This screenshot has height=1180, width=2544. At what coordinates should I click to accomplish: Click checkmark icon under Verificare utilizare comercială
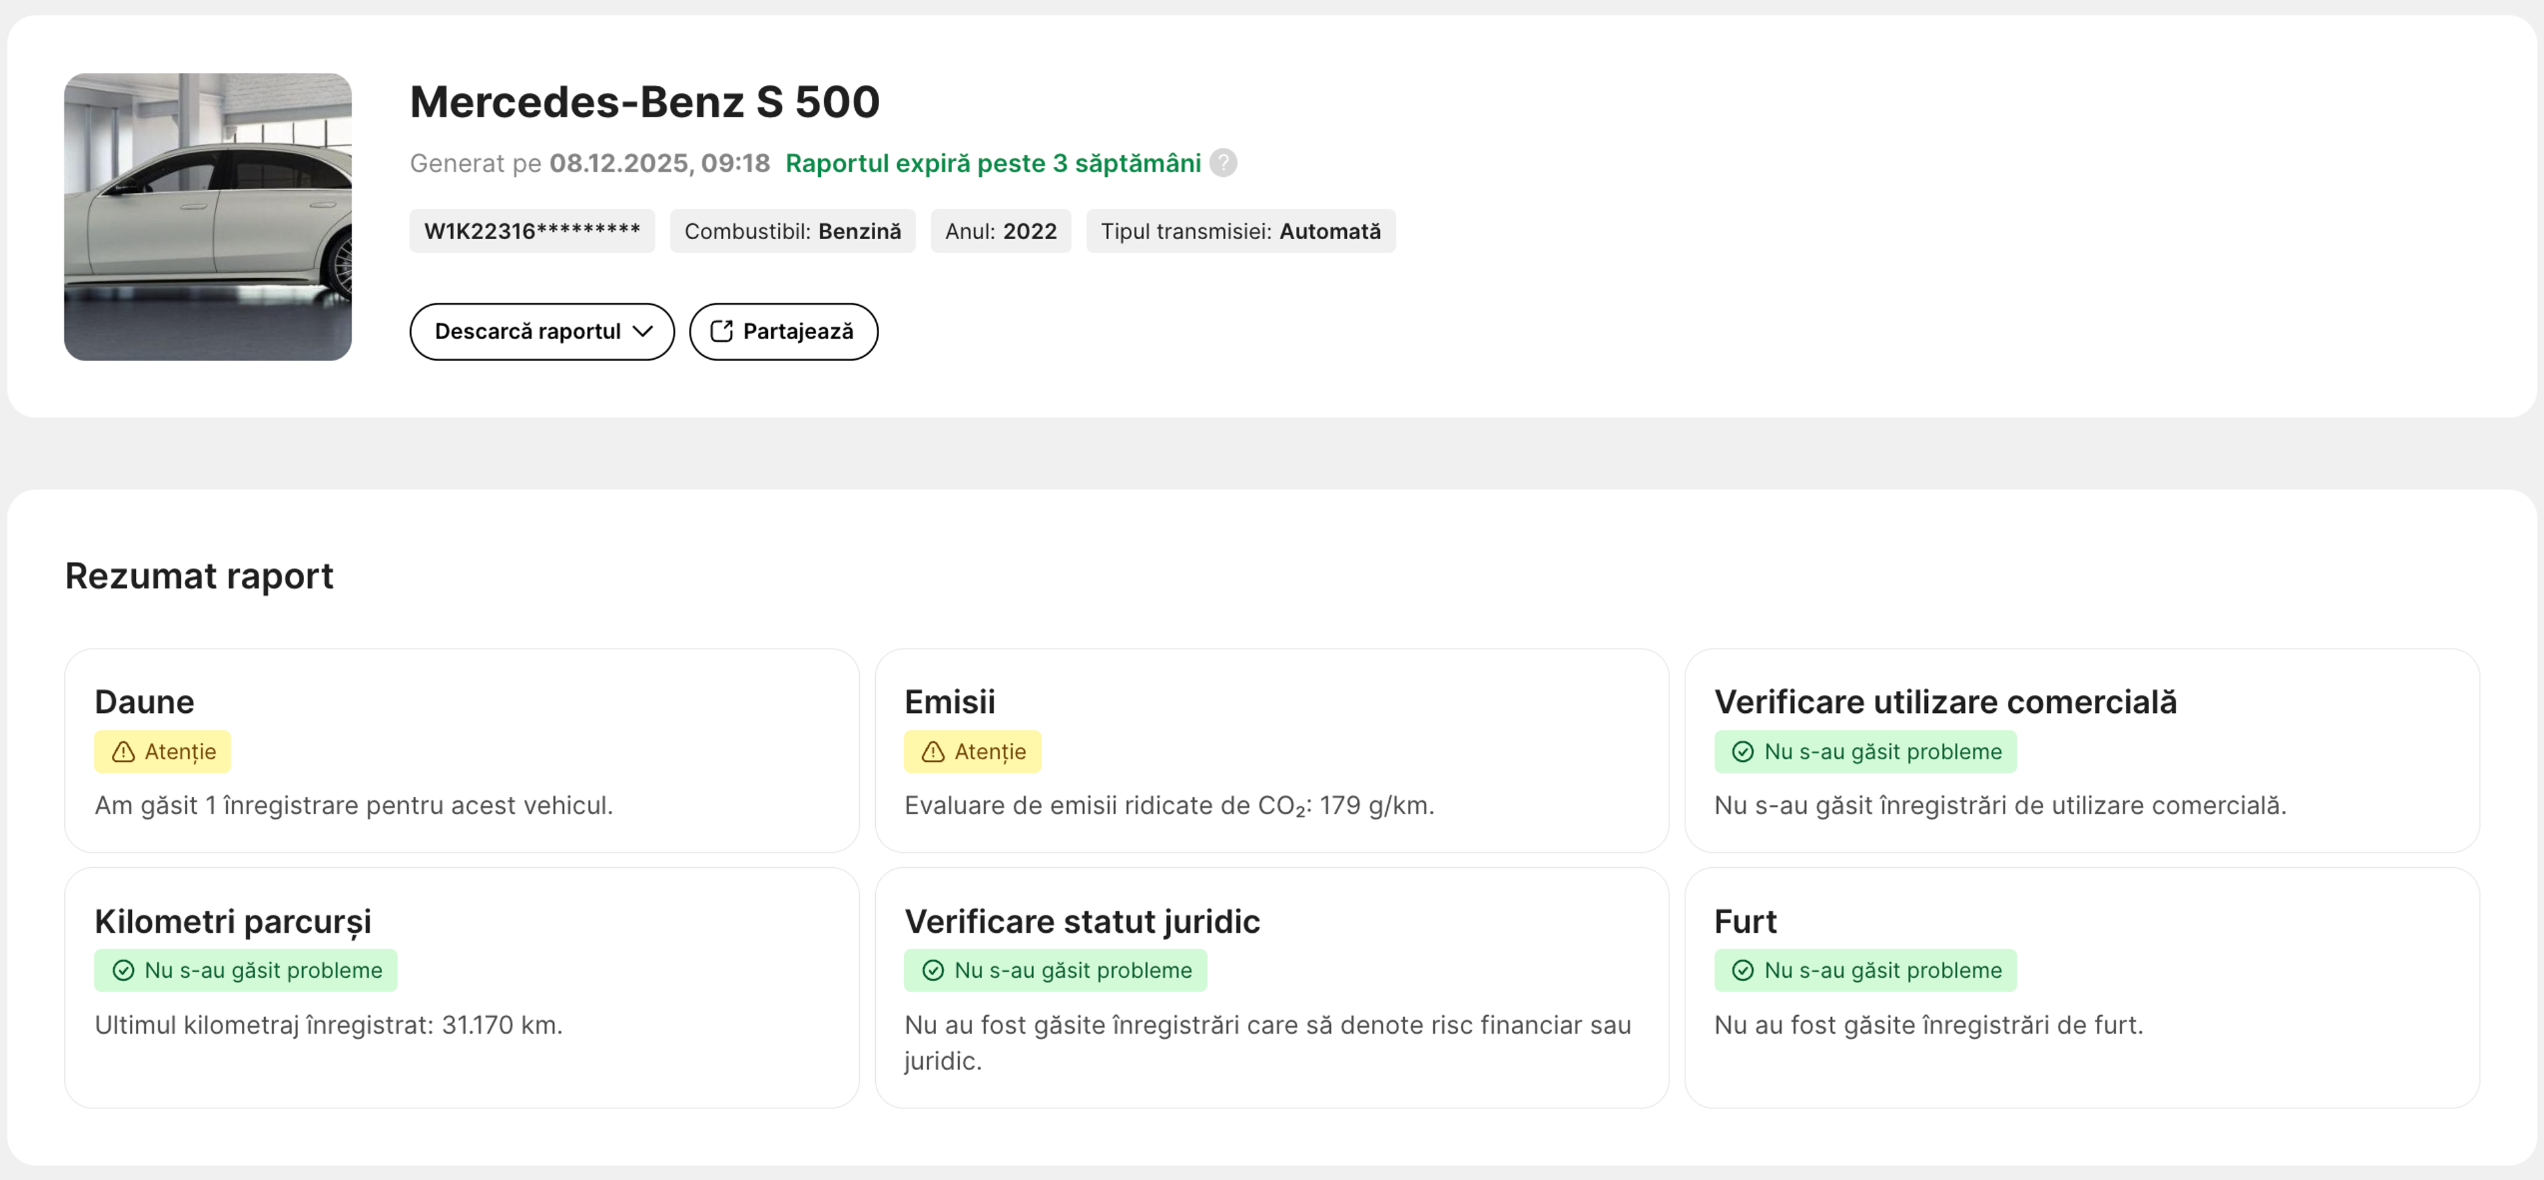click(1742, 753)
